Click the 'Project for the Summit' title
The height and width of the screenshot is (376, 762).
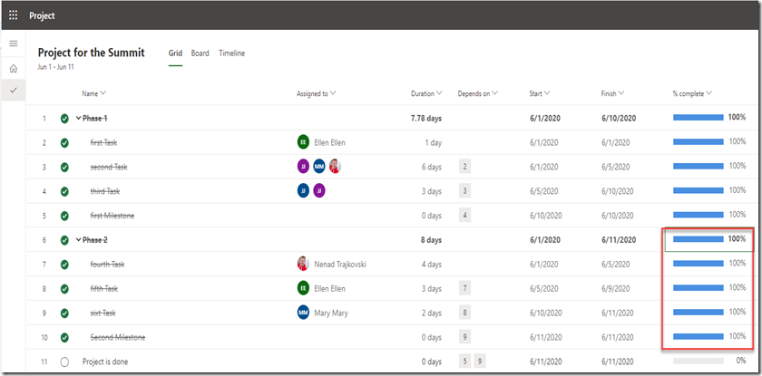(91, 53)
